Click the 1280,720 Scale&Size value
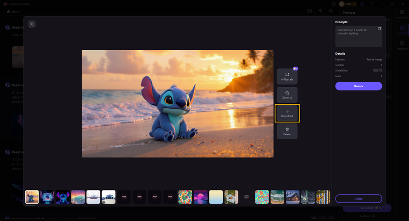The image size is (409, 221). click(x=377, y=70)
